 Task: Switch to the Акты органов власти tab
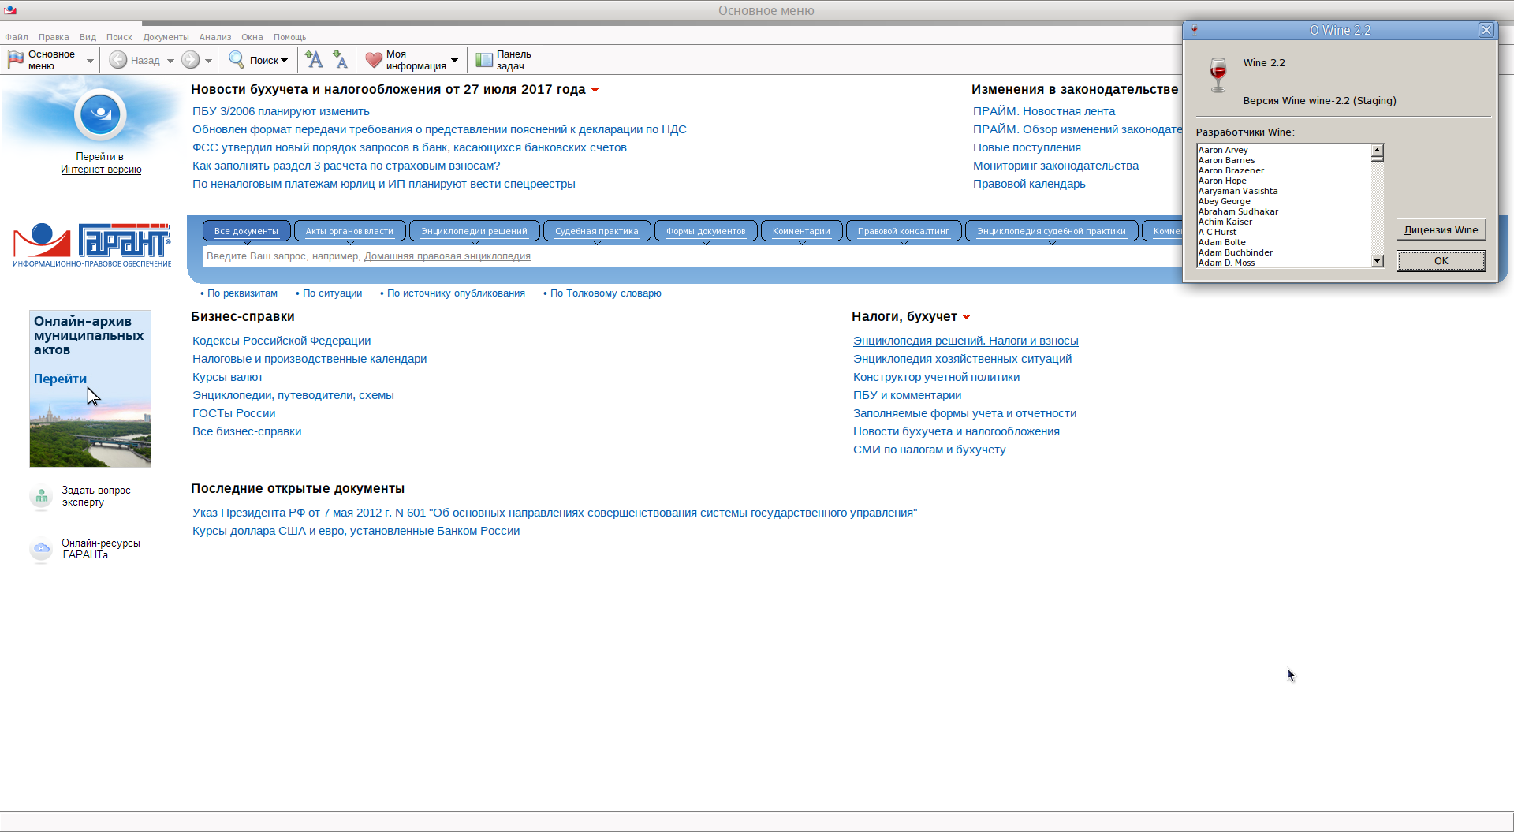[349, 231]
